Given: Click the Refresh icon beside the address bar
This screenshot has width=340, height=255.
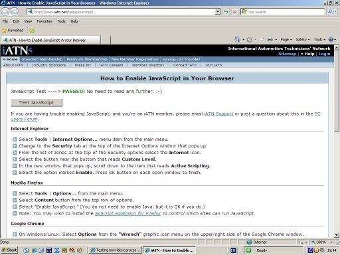Looking at the screenshot, I should [x=226, y=12].
